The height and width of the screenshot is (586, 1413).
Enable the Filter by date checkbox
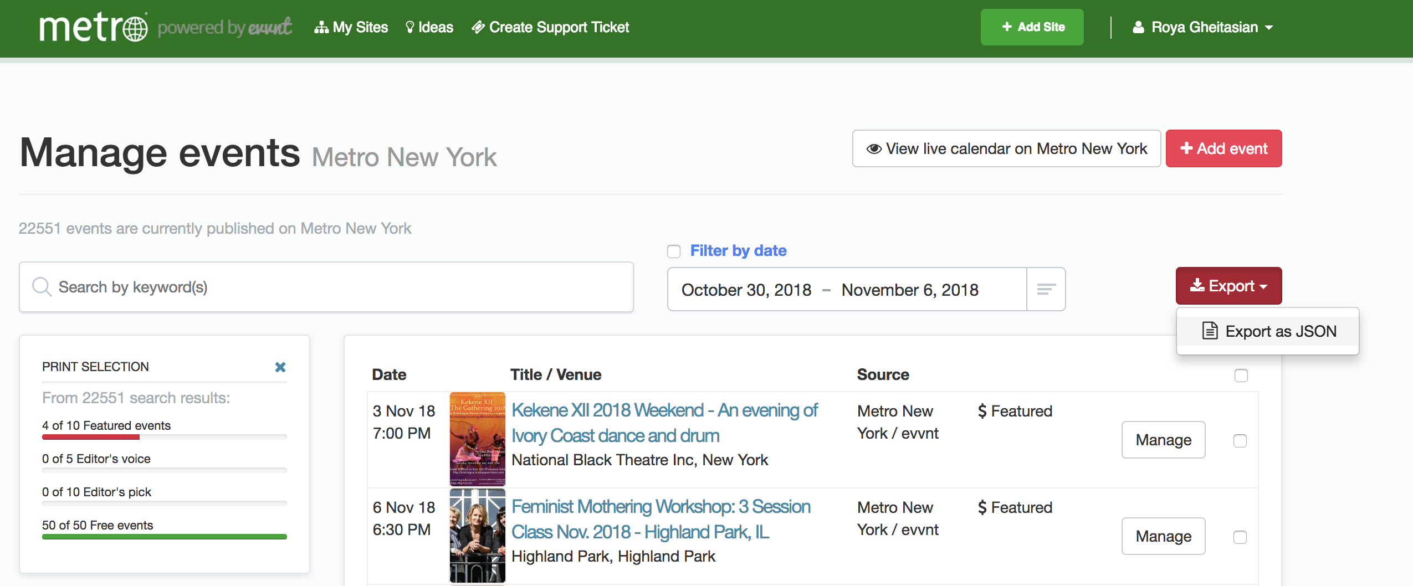click(674, 251)
